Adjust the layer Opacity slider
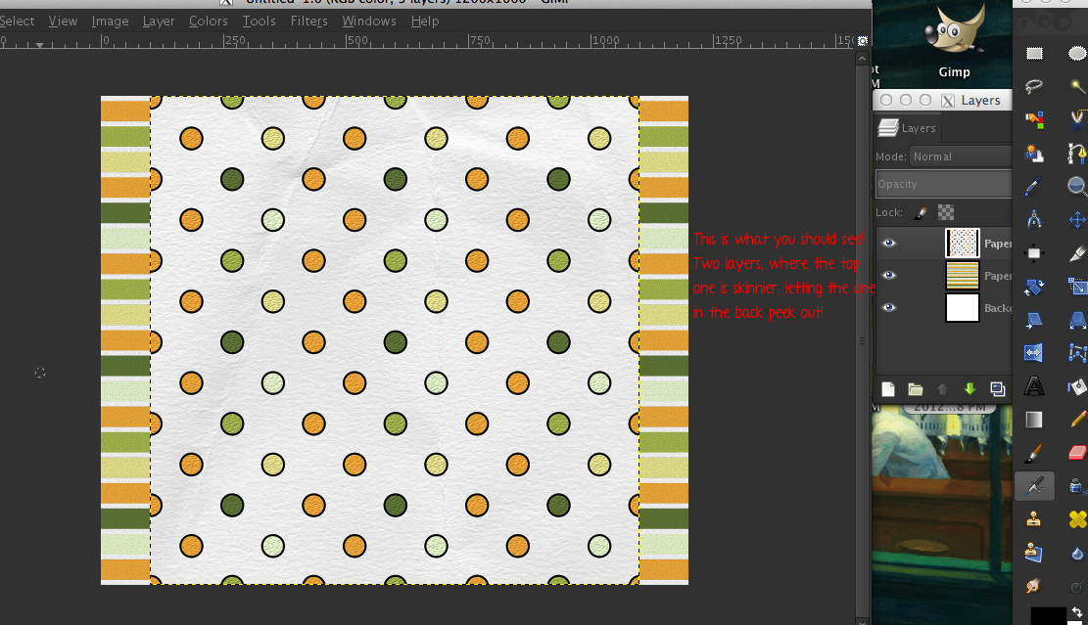Image resolution: width=1088 pixels, height=625 pixels. click(943, 184)
